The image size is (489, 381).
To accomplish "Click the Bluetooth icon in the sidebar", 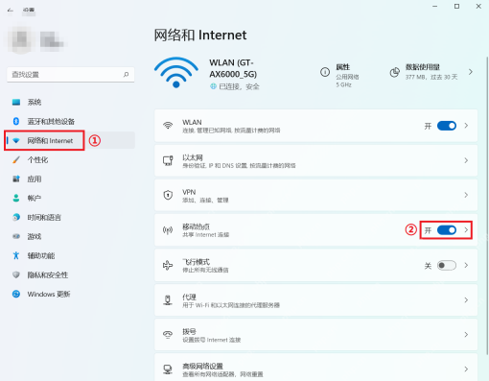I will [x=16, y=121].
